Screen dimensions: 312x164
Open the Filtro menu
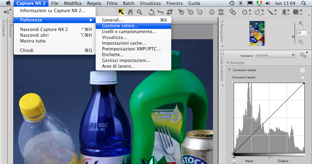[x=112, y=3]
